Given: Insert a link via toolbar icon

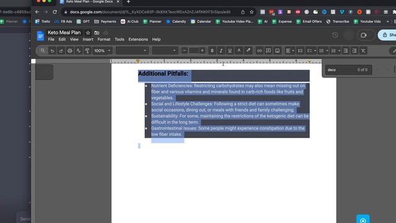Looking at the screenshot, I should (259, 51).
